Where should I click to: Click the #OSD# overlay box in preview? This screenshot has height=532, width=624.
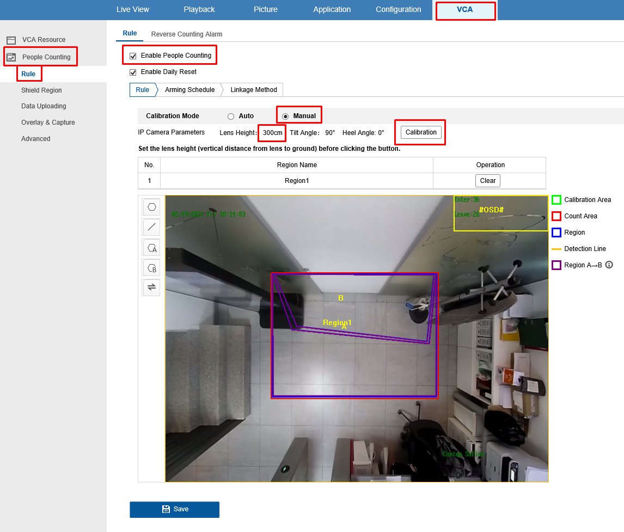pos(501,213)
